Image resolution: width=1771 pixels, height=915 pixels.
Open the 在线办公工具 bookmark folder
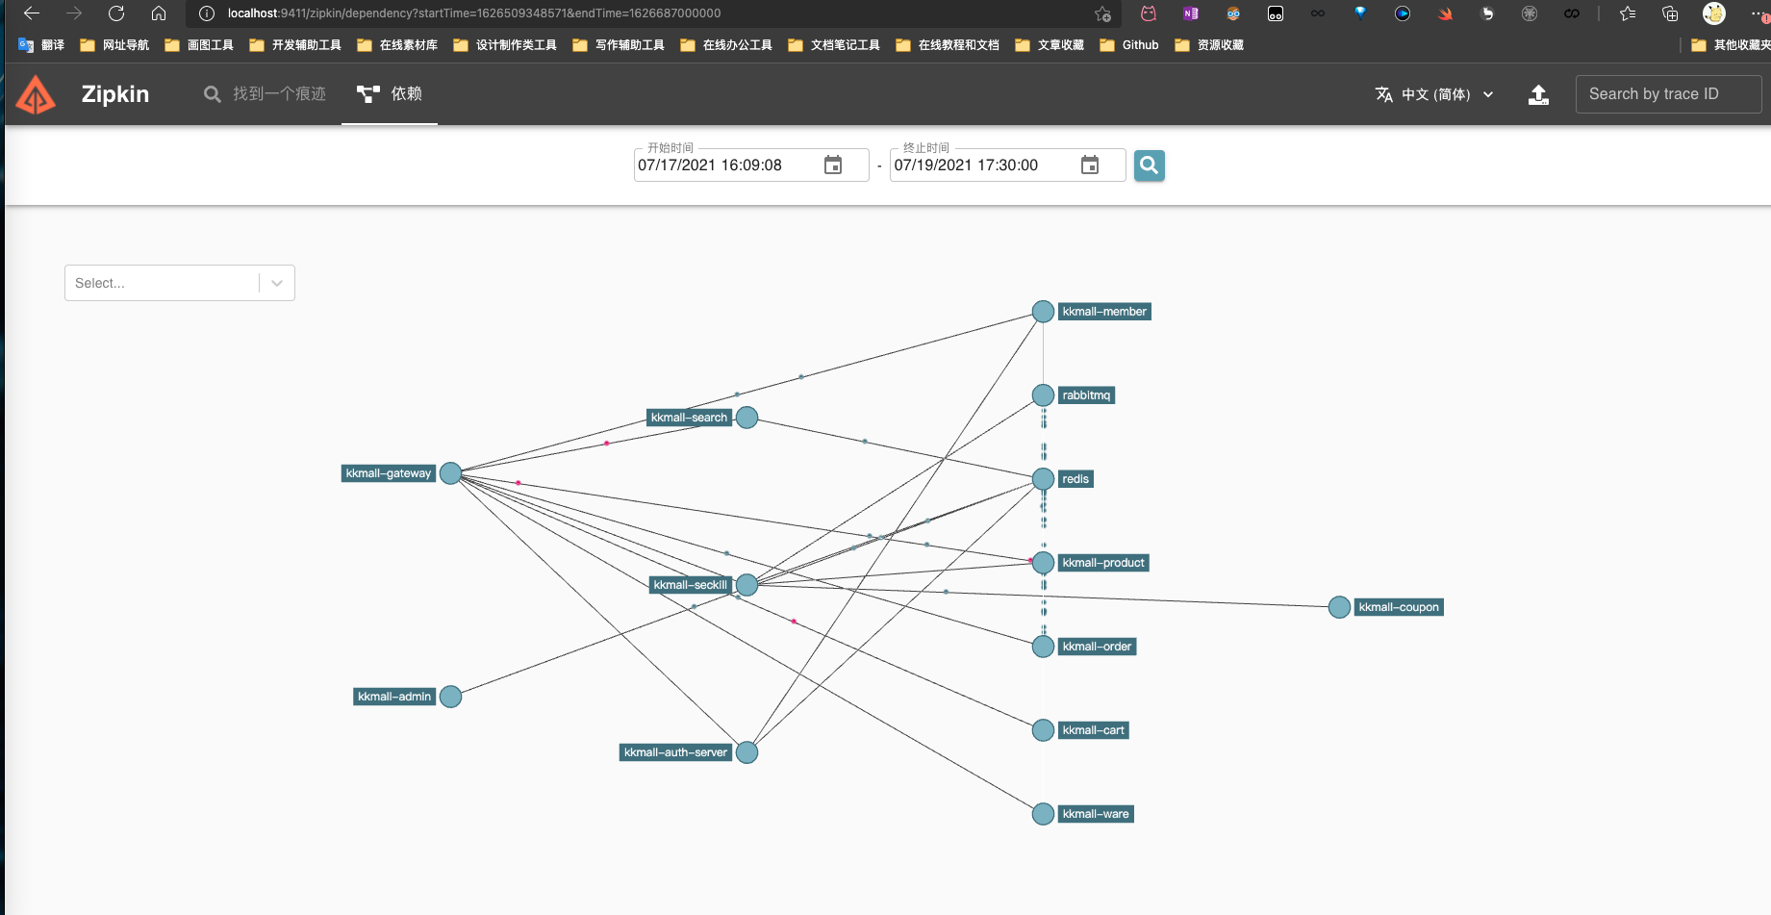[x=726, y=45]
